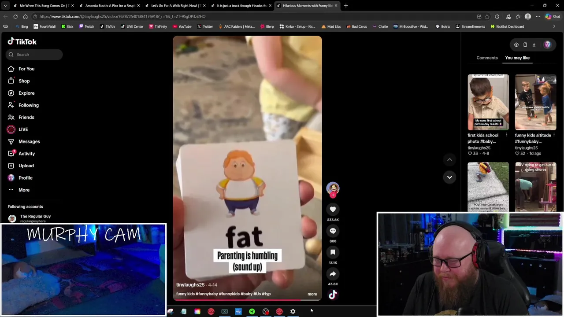Screen dimensions: 564x317
Task: Switch to the 'Amanda Booth' browser tab
Action: pos(110,6)
